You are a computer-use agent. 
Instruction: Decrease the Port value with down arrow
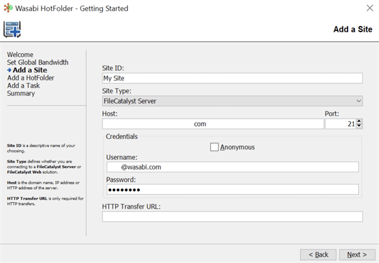click(359, 126)
